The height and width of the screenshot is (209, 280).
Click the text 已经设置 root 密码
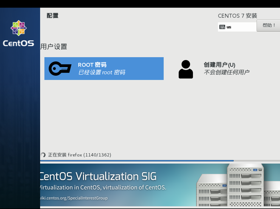[102, 72]
